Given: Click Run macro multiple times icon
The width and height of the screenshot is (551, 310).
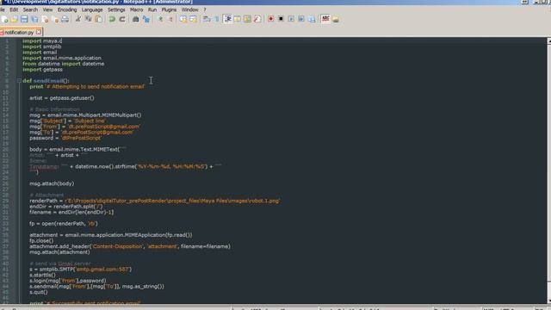Looking at the screenshot, I should pyautogui.click(x=301, y=19).
